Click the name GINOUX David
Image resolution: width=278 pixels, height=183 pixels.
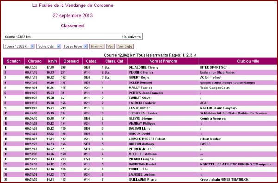click(139, 134)
